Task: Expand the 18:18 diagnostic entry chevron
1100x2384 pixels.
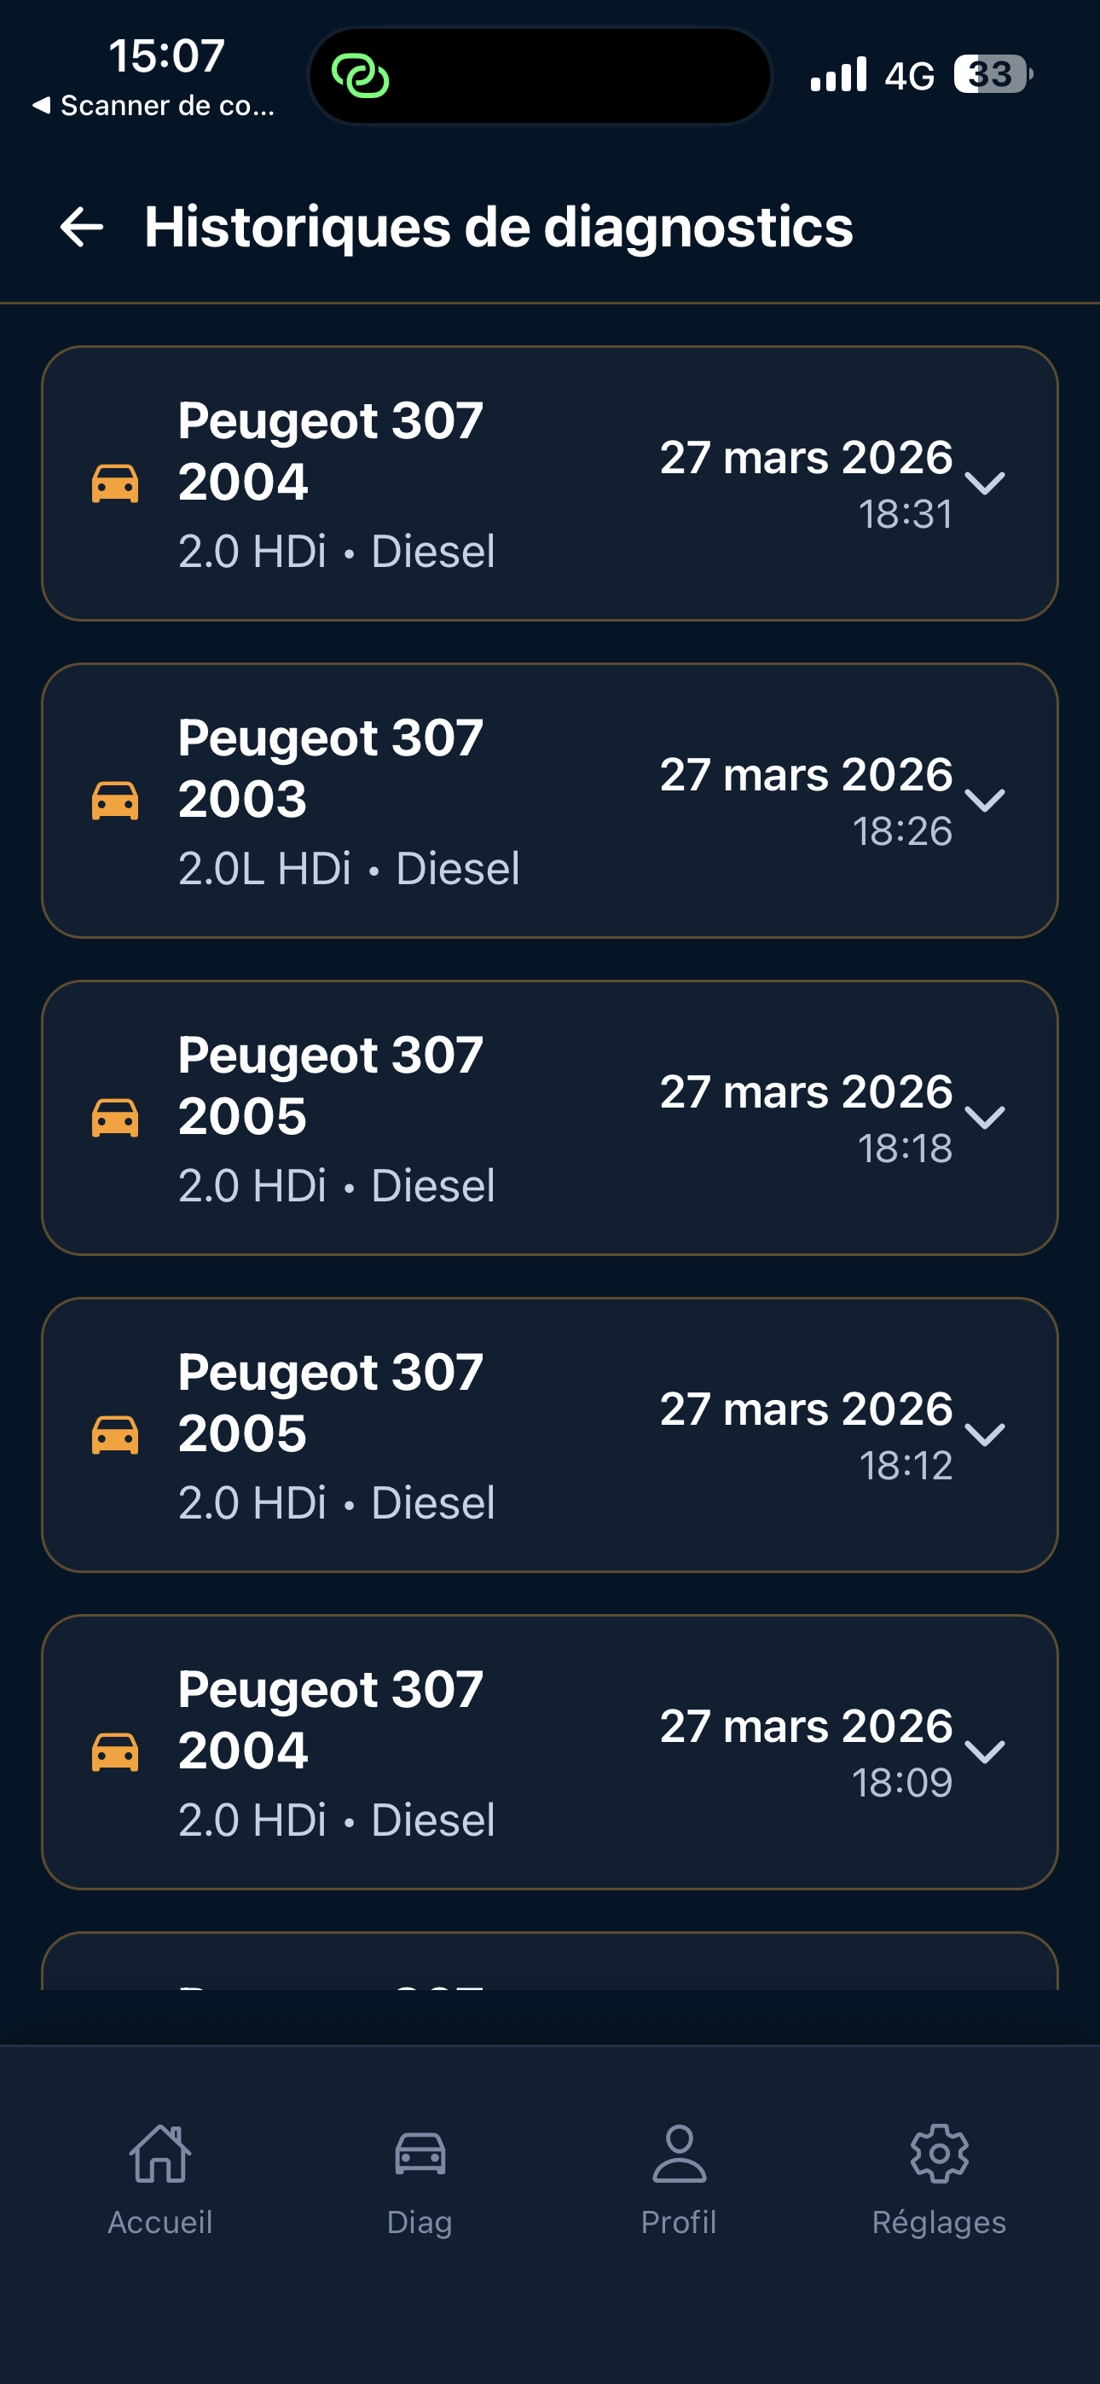Action: pyautogui.click(x=984, y=1118)
